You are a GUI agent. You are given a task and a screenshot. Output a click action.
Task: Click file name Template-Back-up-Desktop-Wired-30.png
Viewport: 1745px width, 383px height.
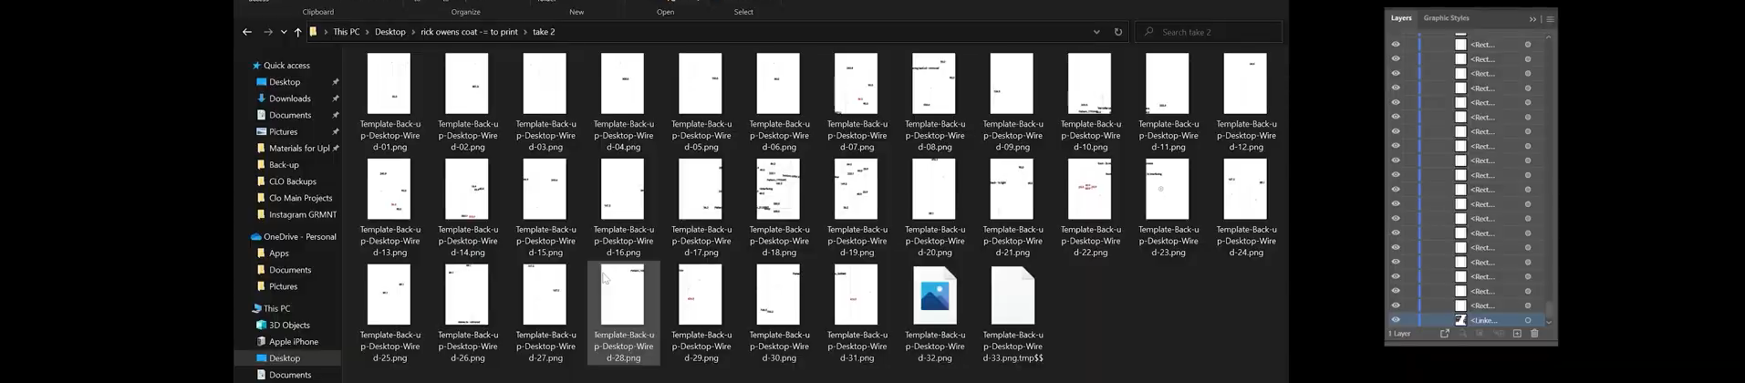779,347
